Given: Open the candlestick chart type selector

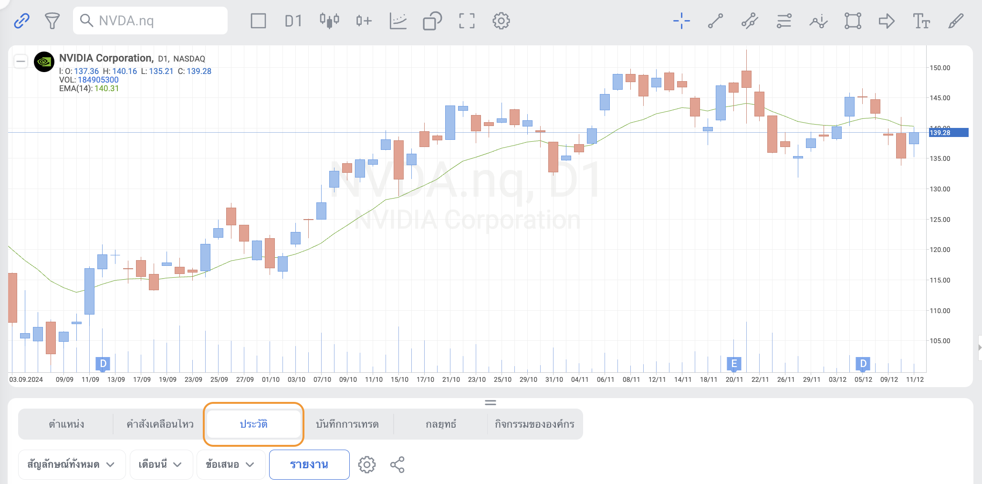Looking at the screenshot, I should click(x=329, y=21).
